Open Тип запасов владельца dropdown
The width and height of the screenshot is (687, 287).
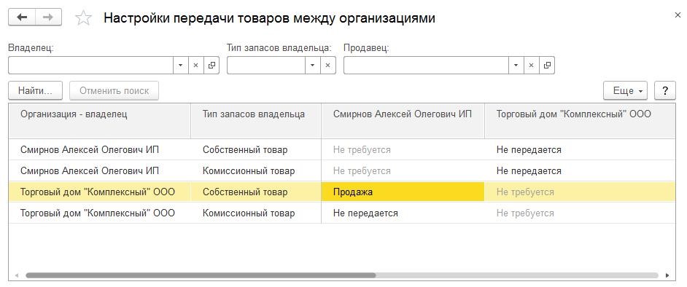[x=312, y=65]
